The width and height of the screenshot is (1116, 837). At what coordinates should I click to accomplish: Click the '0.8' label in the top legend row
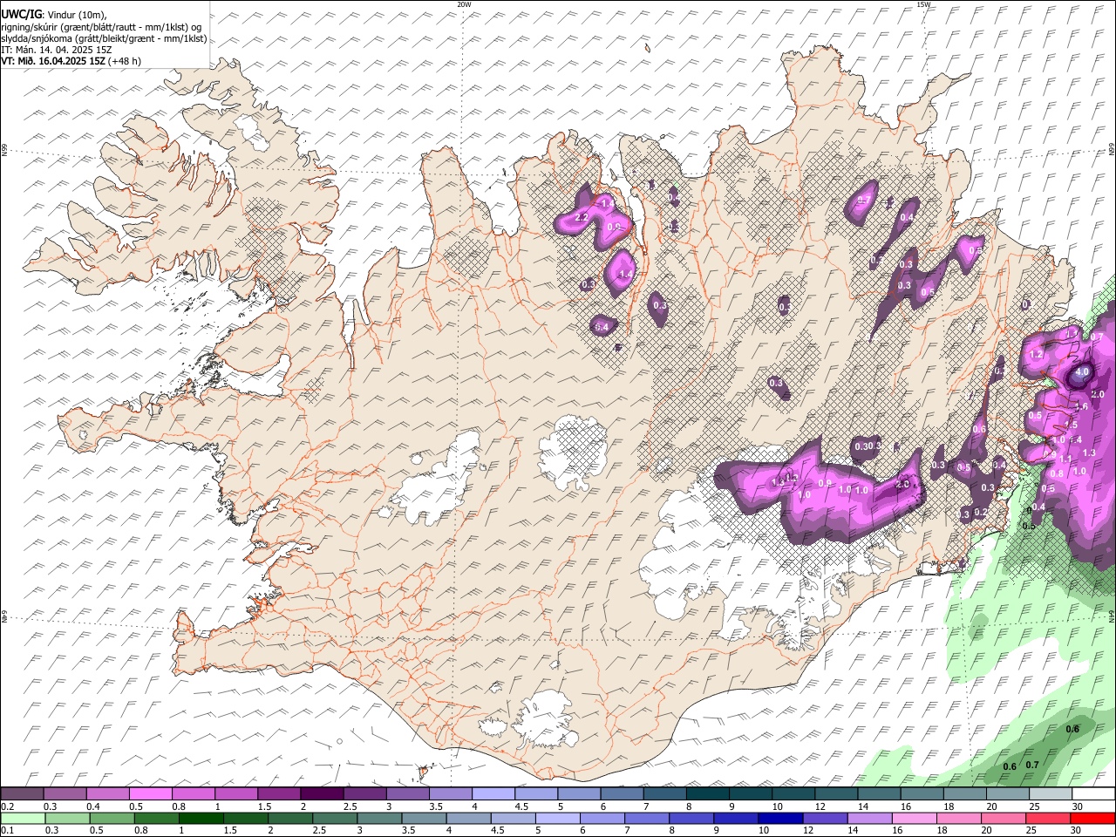pos(179,806)
